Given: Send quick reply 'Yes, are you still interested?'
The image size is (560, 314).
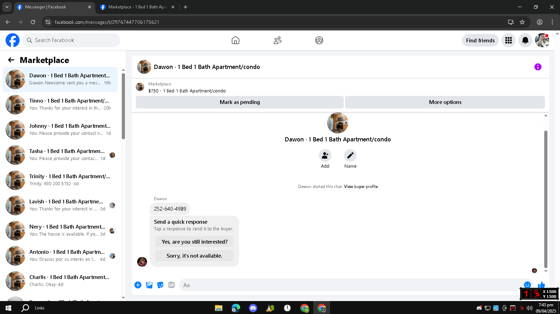Looking at the screenshot, I should click(194, 242).
